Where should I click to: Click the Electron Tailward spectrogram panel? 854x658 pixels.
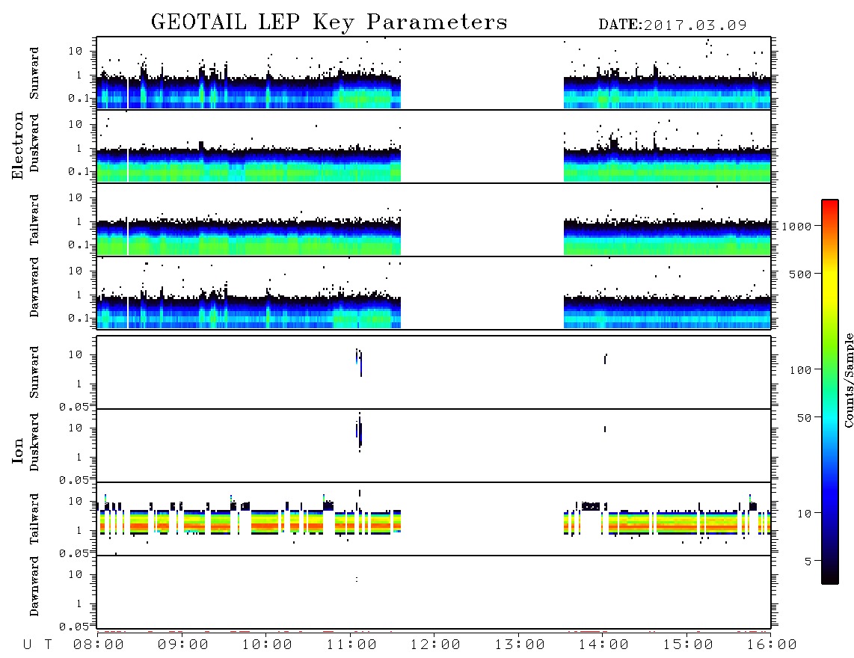[x=434, y=220]
